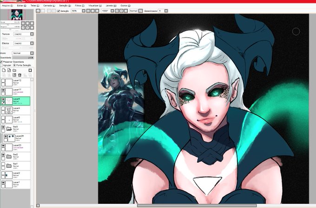
Task: Click the navigator preview thumbnail
Action: click(17, 15)
